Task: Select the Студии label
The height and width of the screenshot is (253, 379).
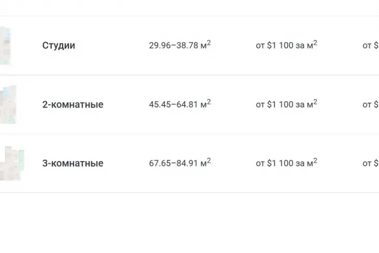Action: pyautogui.click(x=58, y=45)
